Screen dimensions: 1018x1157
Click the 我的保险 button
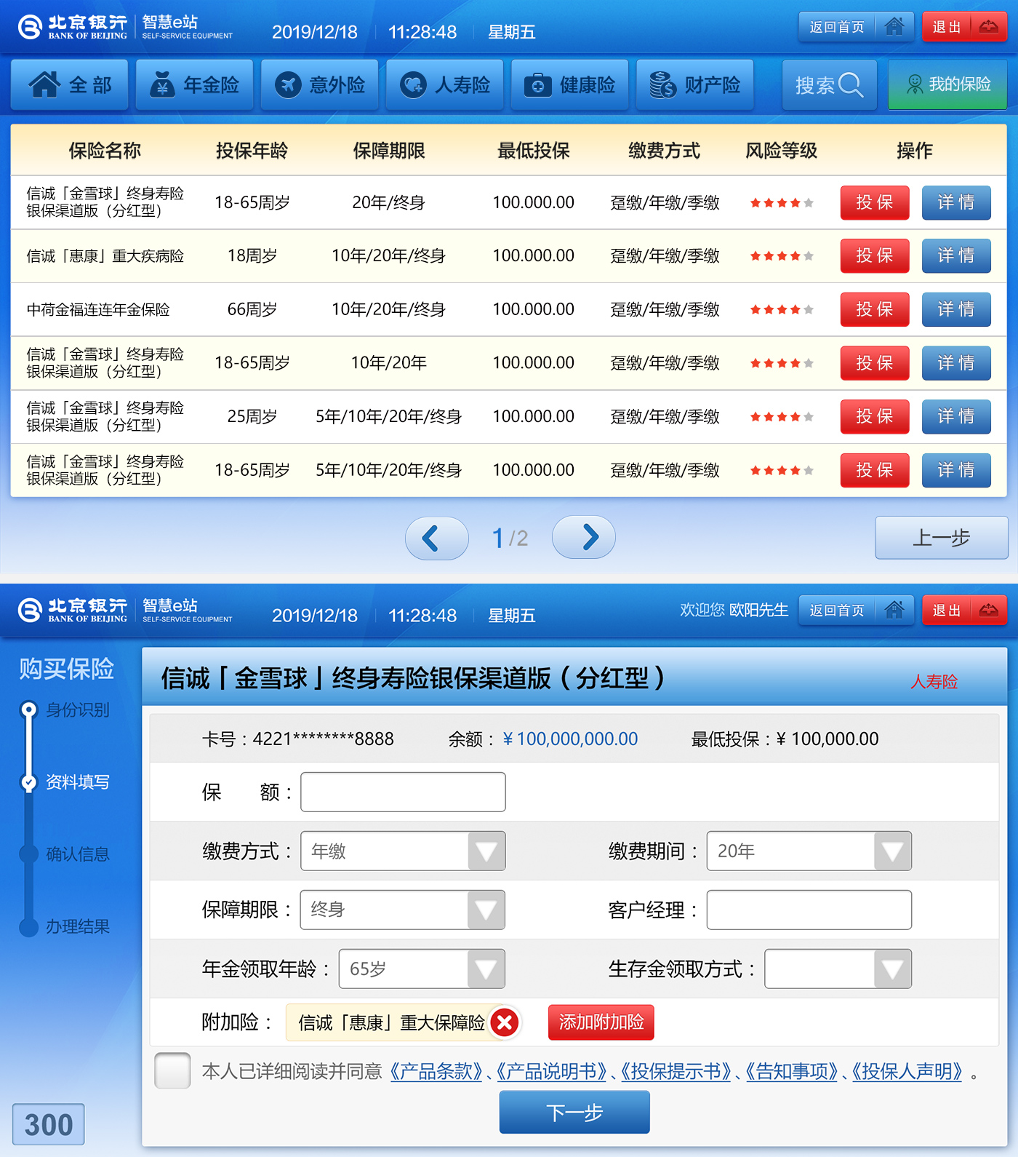click(x=947, y=84)
